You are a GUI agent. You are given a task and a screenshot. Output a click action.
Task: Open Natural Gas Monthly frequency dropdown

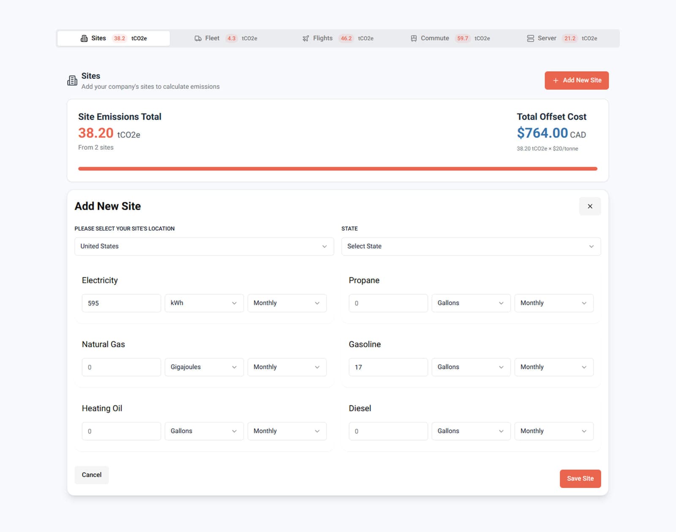[x=287, y=367]
